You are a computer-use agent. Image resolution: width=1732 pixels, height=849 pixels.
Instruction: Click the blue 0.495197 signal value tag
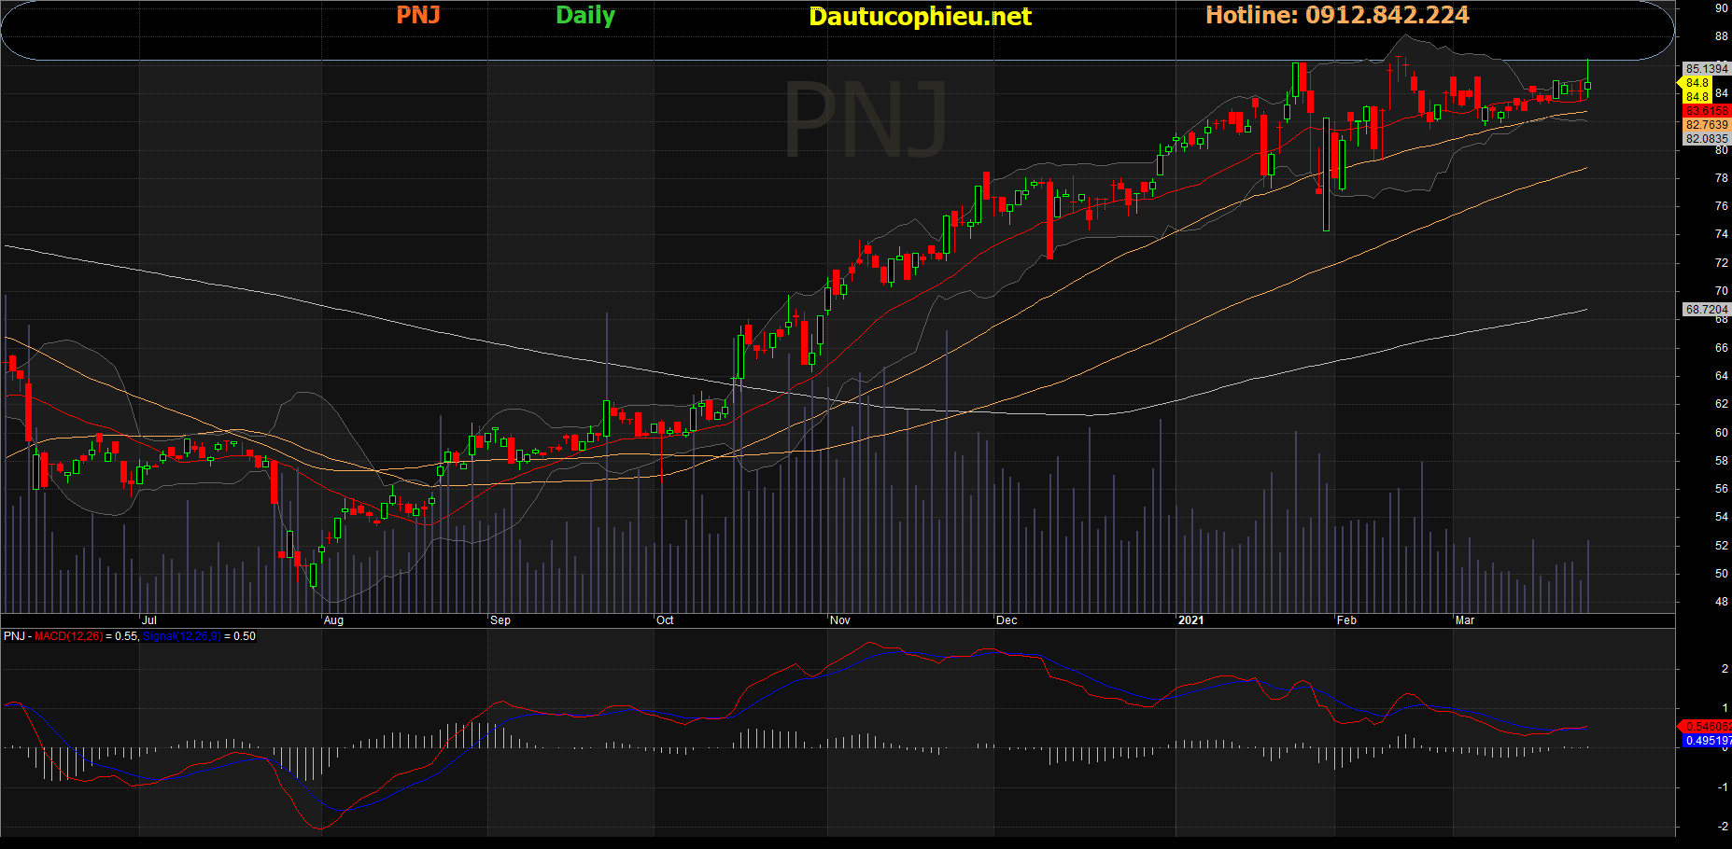click(1706, 741)
